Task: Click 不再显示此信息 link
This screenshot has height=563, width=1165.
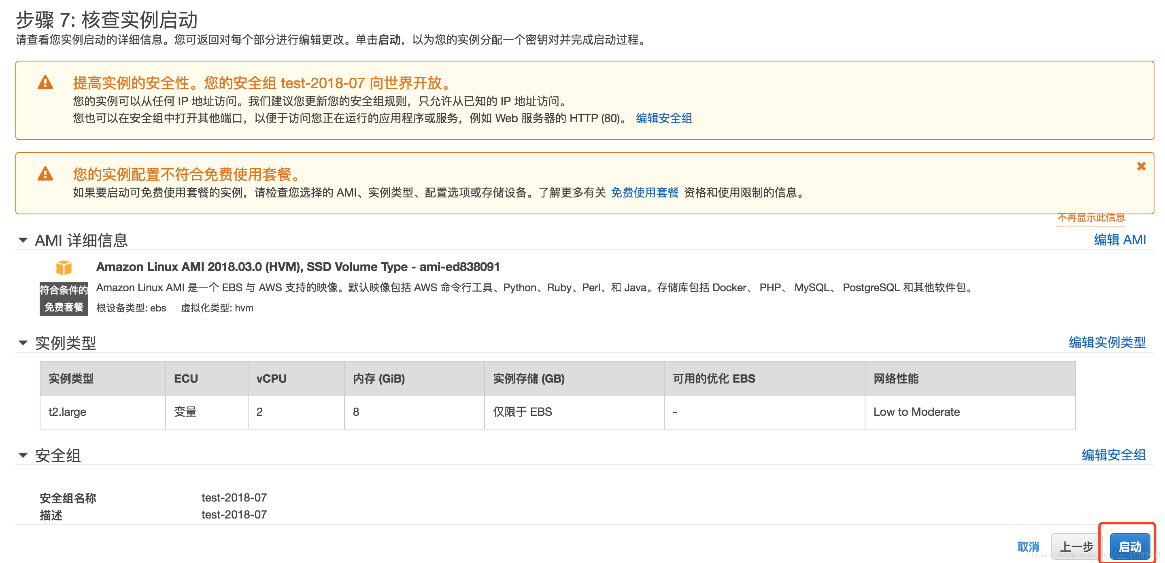Action: click(1091, 218)
